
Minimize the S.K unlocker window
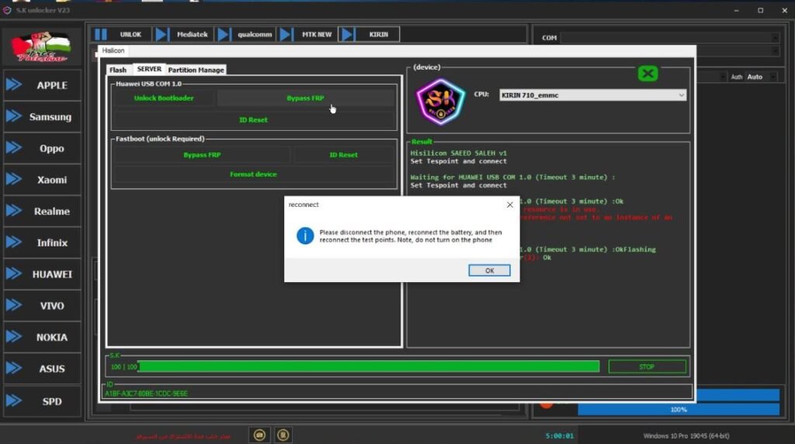736,10
